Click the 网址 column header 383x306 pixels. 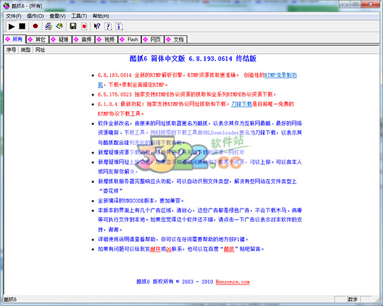[40, 50]
